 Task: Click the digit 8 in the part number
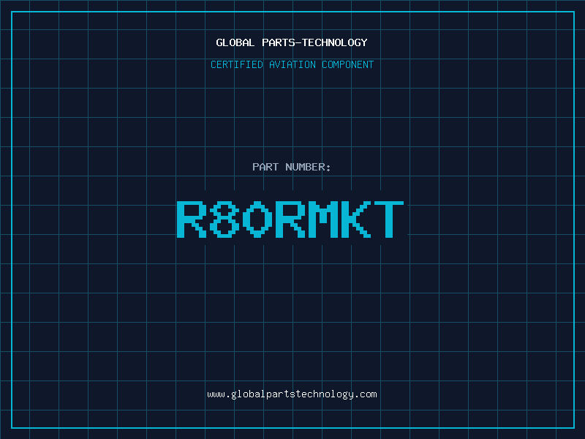coord(224,219)
